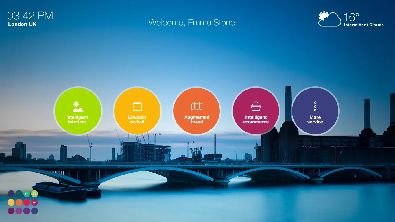Open the Intelligent ecommerce service
Screen dimensions: 395x222
(x=256, y=111)
